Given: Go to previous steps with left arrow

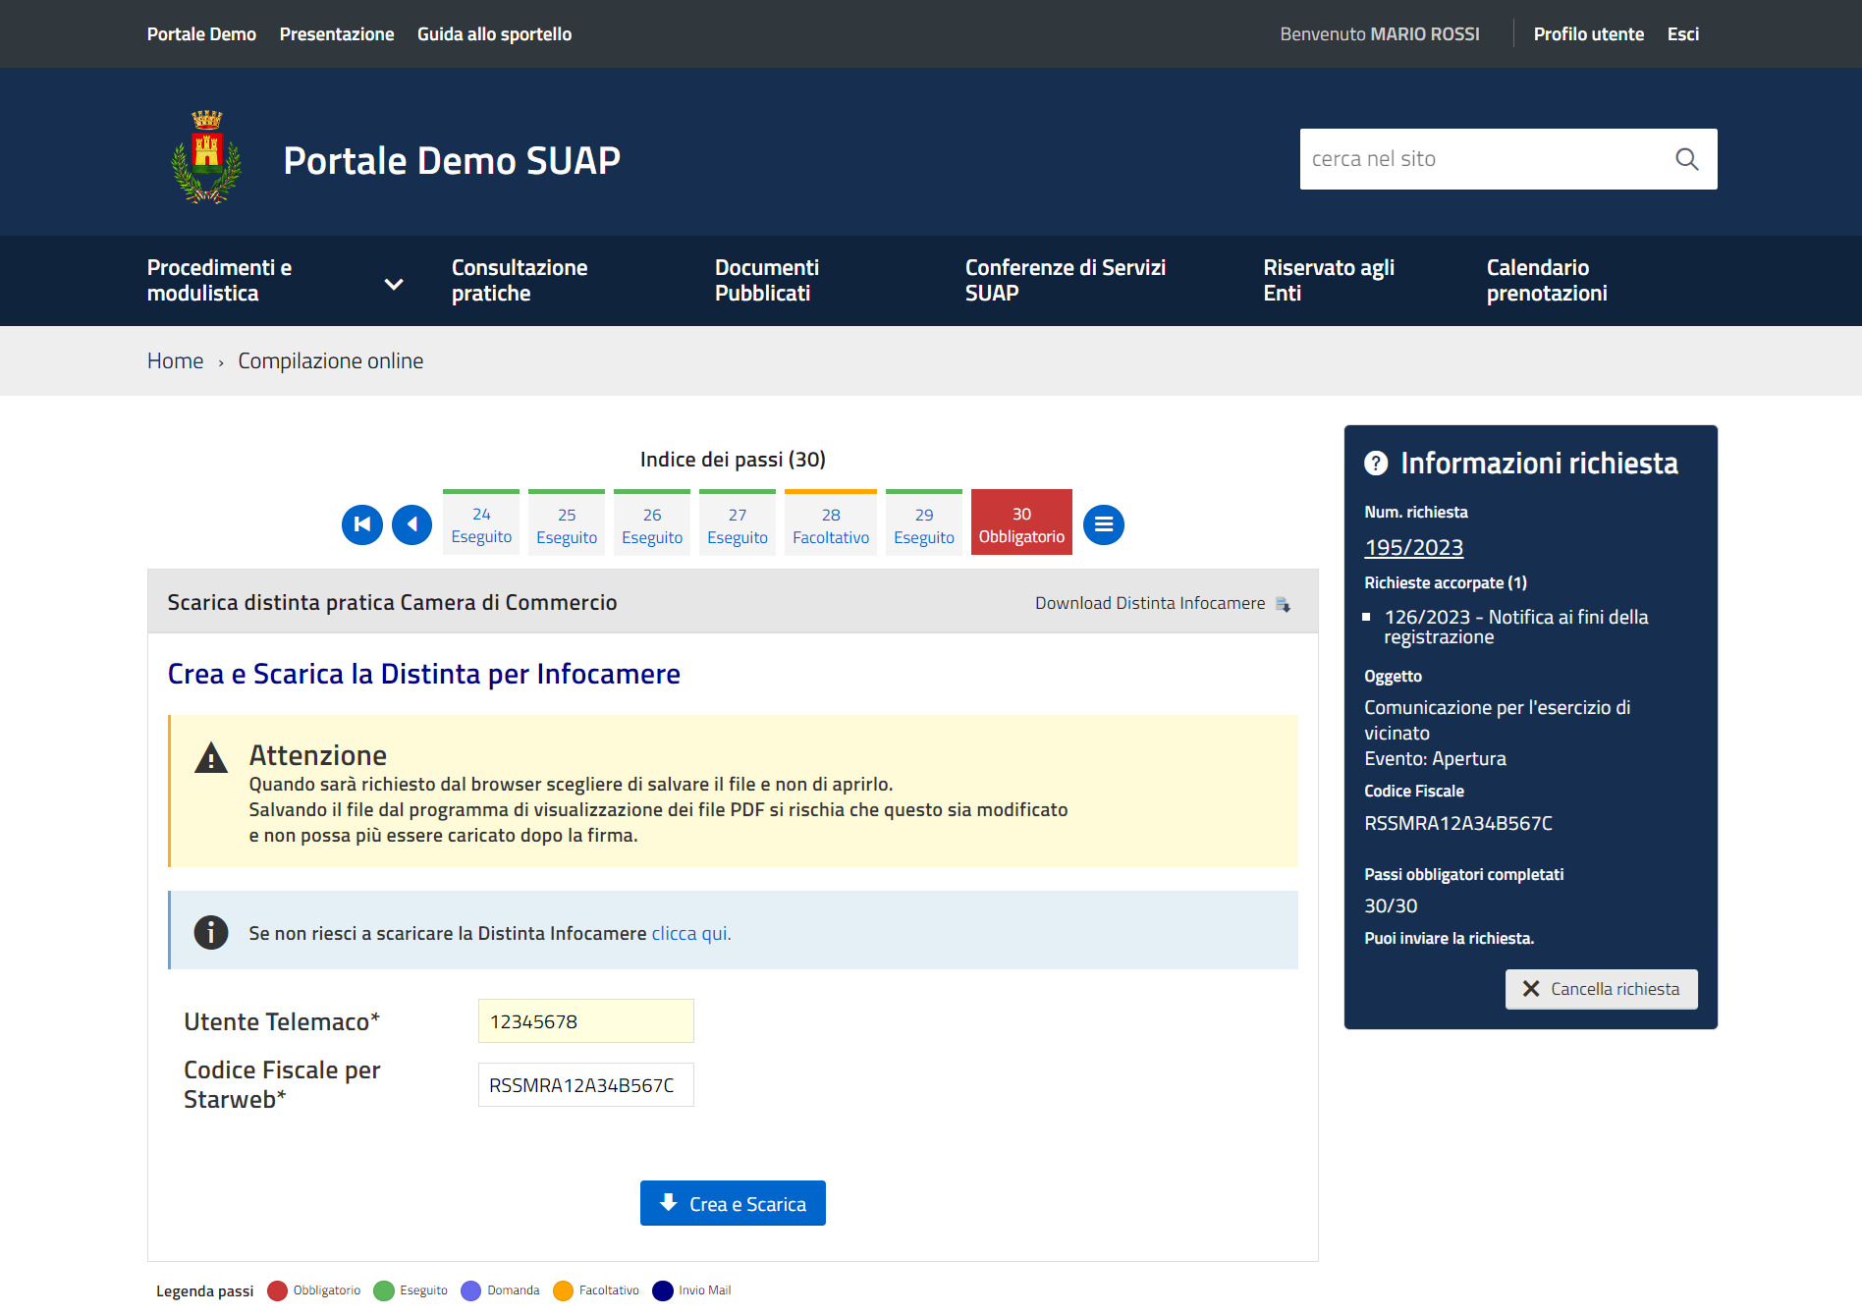Looking at the screenshot, I should (411, 524).
